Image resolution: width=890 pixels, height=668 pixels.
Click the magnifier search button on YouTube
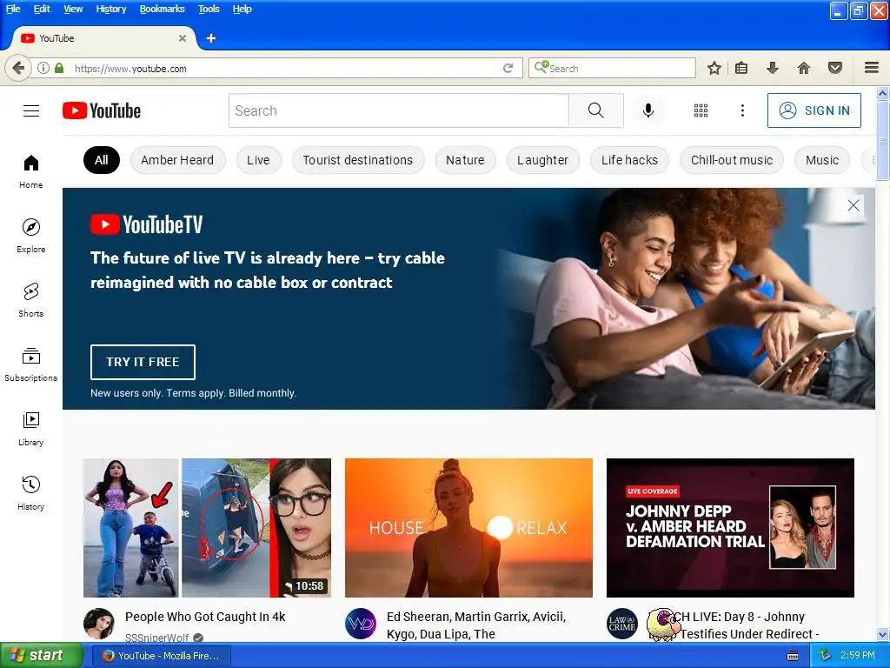(596, 110)
